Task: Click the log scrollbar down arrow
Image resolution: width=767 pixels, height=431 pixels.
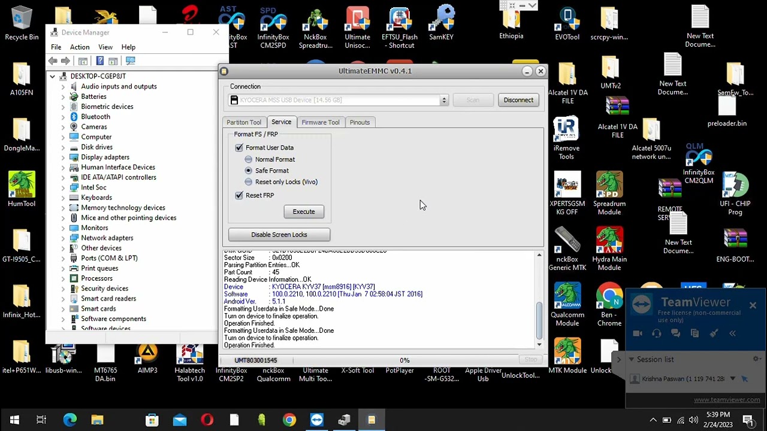Action: click(539, 345)
